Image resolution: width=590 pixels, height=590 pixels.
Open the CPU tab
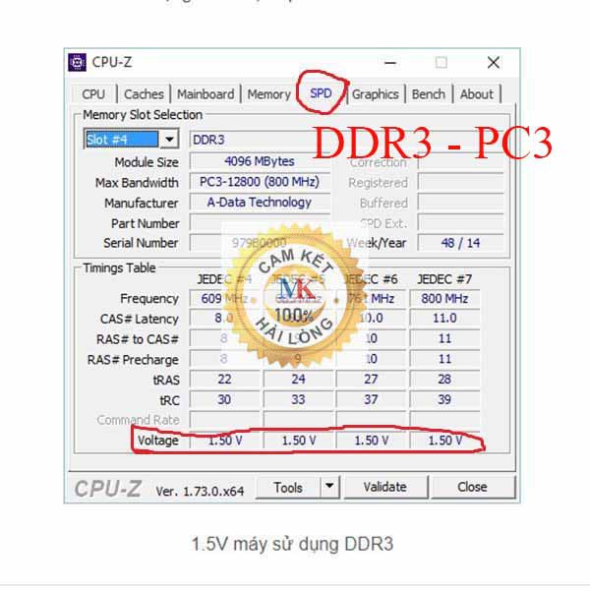pyautogui.click(x=93, y=94)
